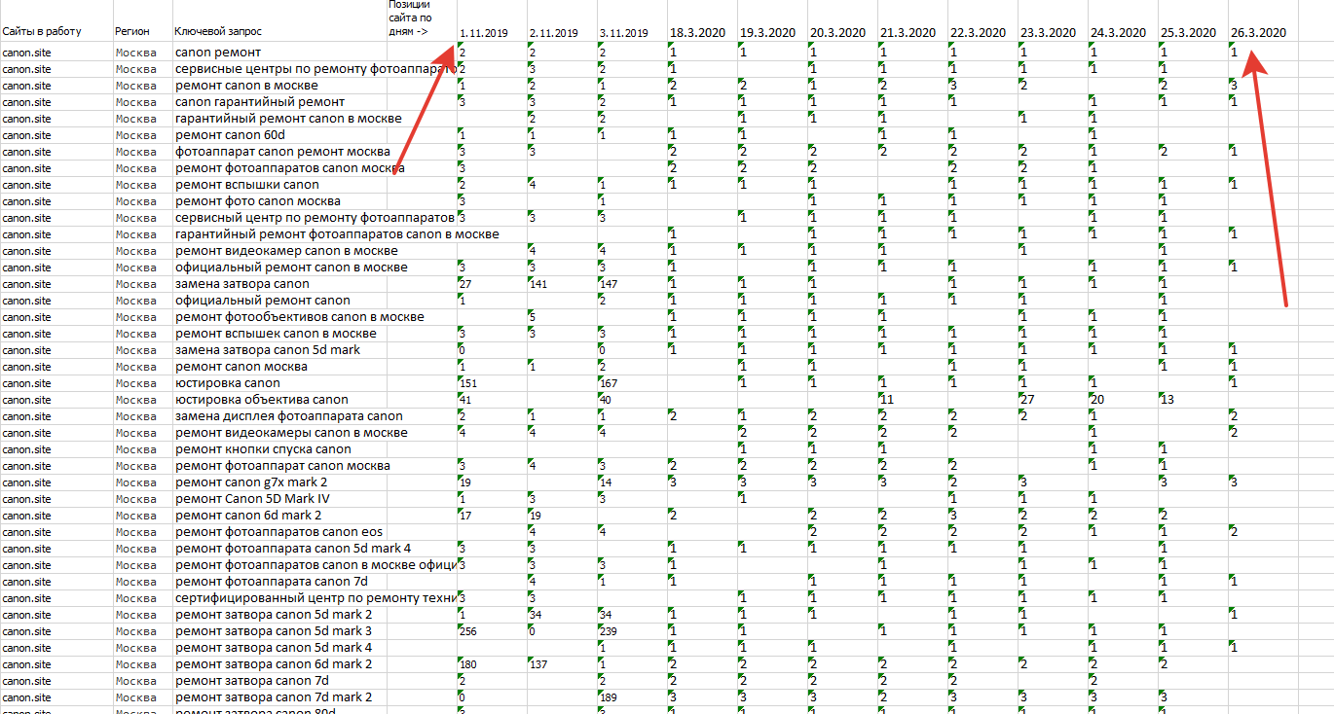Select 'ремонт видеокамер canon в москве' cell
The width and height of the screenshot is (1334, 714).
point(286,250)
